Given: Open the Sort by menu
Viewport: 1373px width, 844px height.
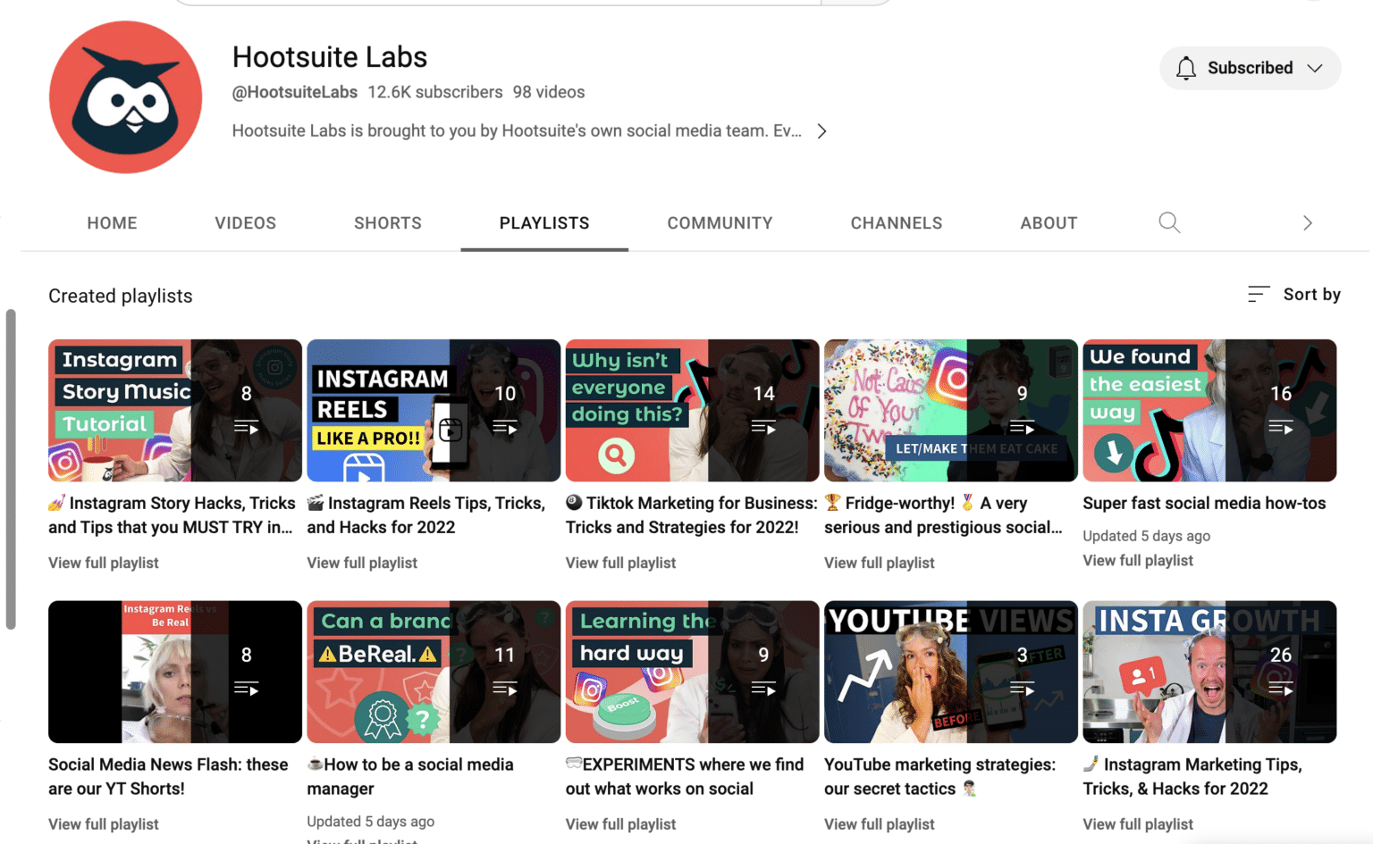Looking at the screenshot, I should [1311, 294].
